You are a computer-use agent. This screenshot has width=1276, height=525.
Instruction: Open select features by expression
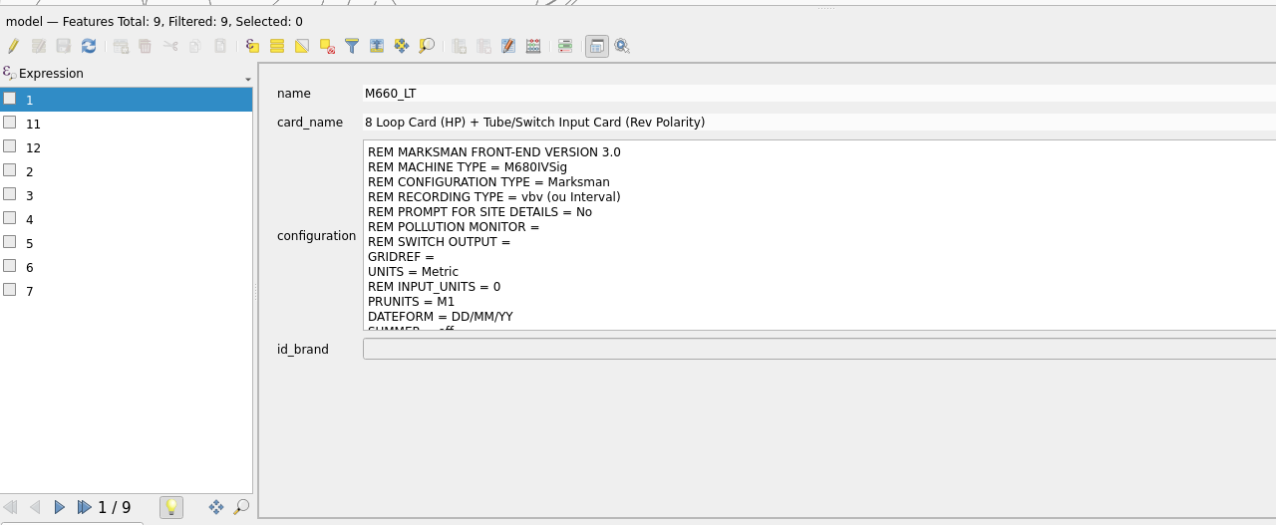252,46
